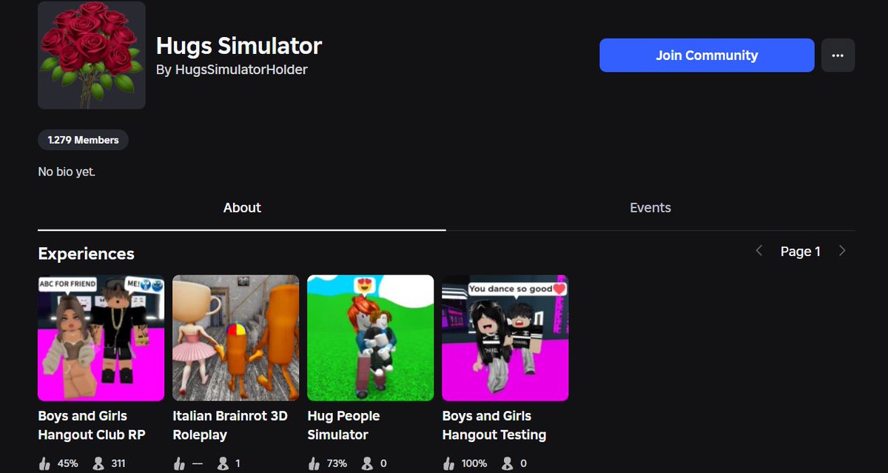Click player icon beside the 311 count
The width and height of the screenshot is (888, 473).
point(98,463)
